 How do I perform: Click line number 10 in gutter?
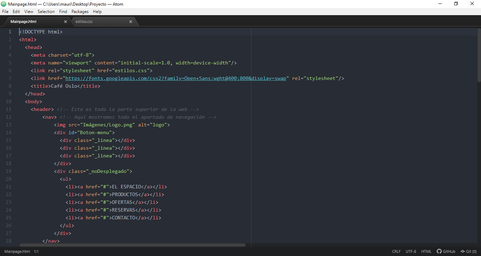[8, 101]
